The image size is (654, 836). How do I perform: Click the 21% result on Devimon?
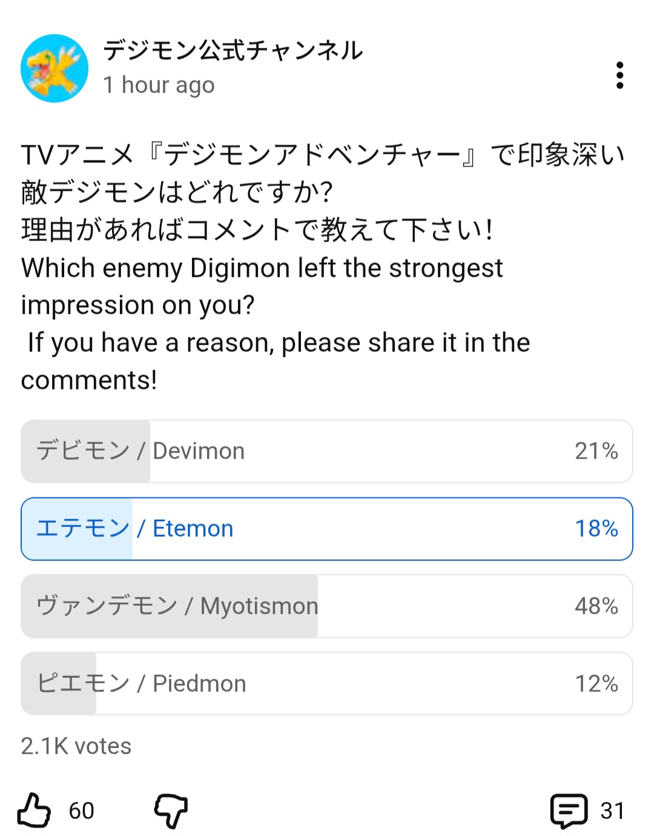[596, 451]
